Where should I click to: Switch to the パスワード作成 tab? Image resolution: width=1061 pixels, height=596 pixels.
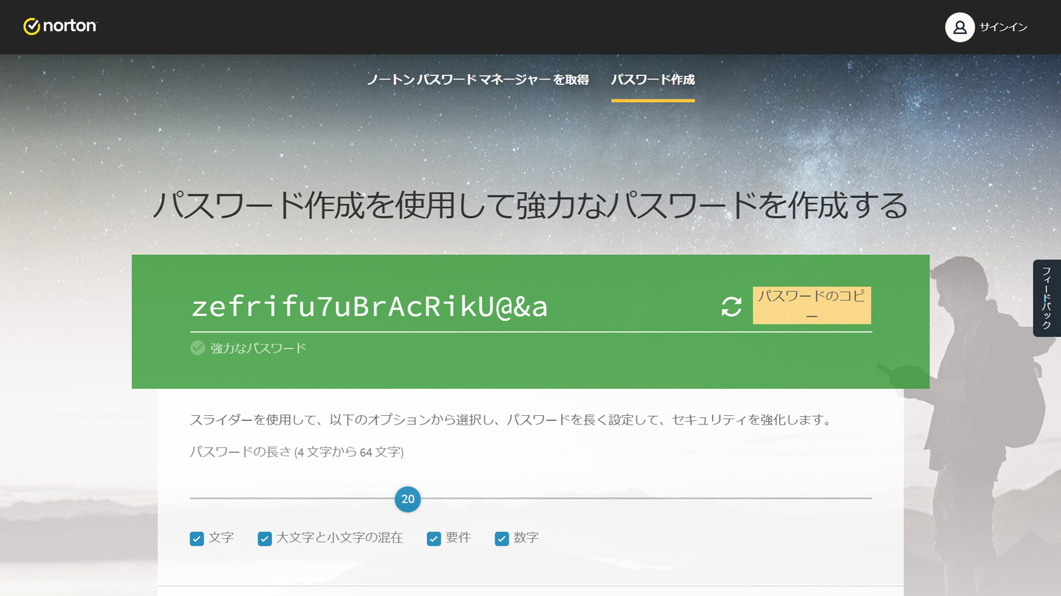click(x=653, y=79)
